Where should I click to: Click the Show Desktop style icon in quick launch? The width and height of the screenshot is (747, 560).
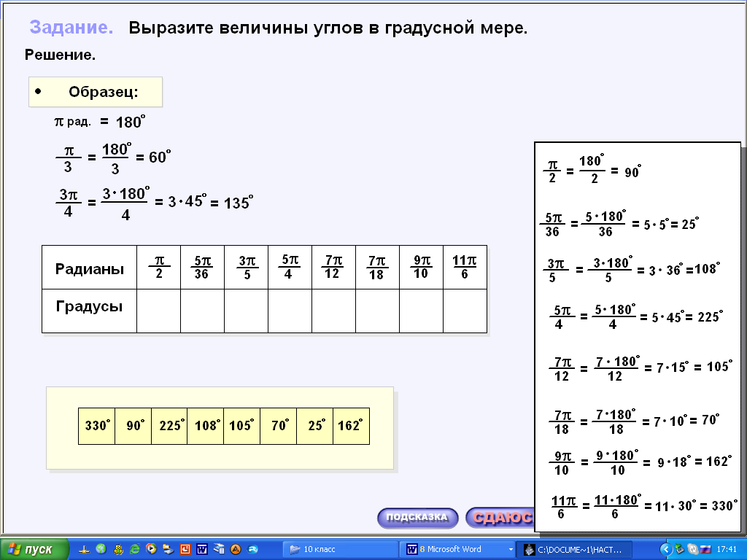tap(219, 549)
